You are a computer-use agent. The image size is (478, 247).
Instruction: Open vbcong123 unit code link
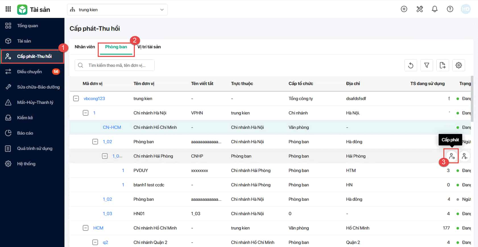click(x=94, y=99)
